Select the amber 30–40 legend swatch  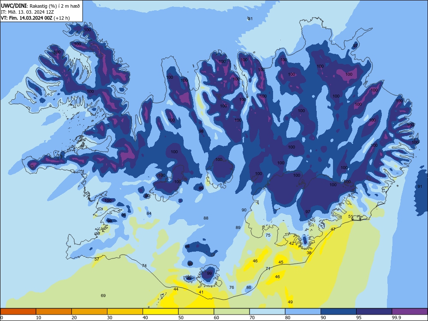(125, 312)
